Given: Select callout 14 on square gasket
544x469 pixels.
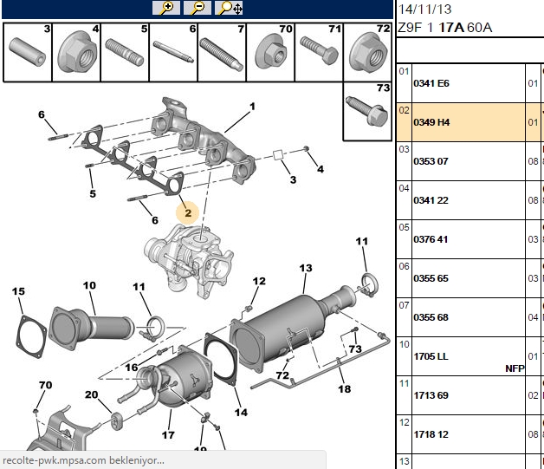Looking at the screenshot, I should tap(241, 413).
